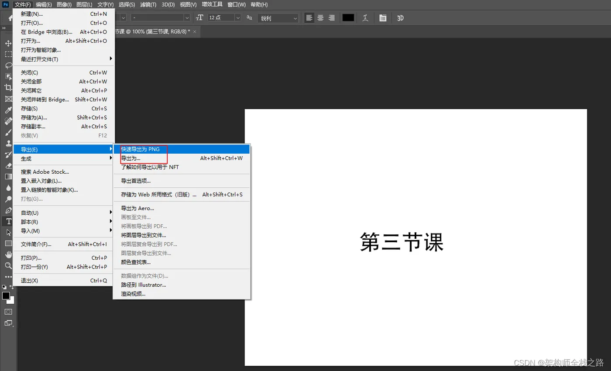Expand the 脚本(R) submenu
The image size is (611, 371).
(x=64, y=222)
